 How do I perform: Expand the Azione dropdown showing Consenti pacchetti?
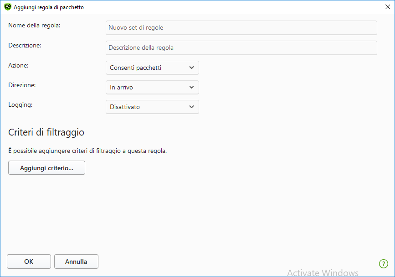152,68
